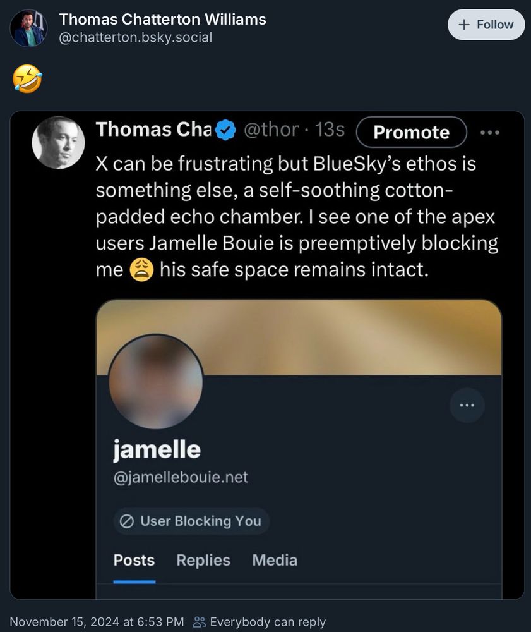Click the Everybody can reply people icon

coord(200,622)
